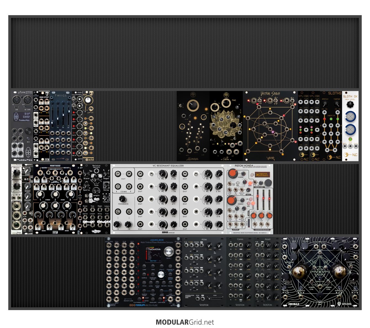Click the Assimil8or TheDarkSide display

pos(153,254)
